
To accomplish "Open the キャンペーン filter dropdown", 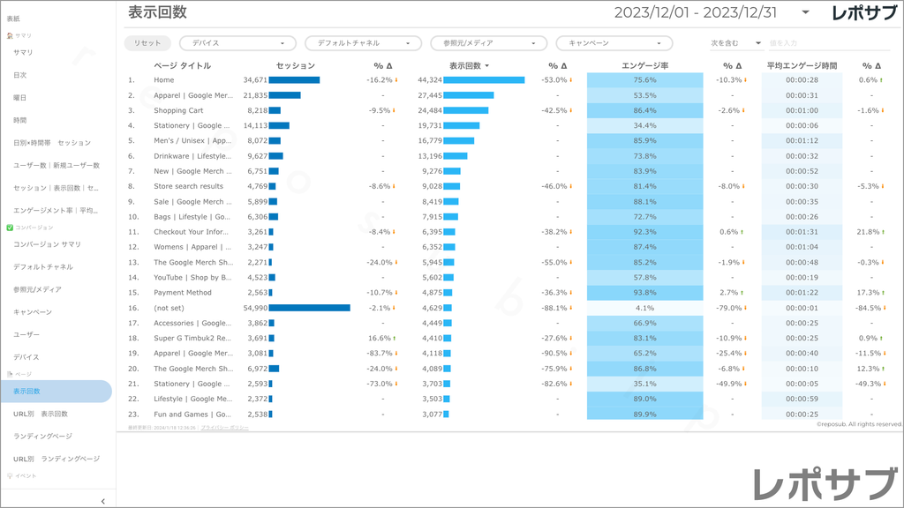I will pos(614,43).
